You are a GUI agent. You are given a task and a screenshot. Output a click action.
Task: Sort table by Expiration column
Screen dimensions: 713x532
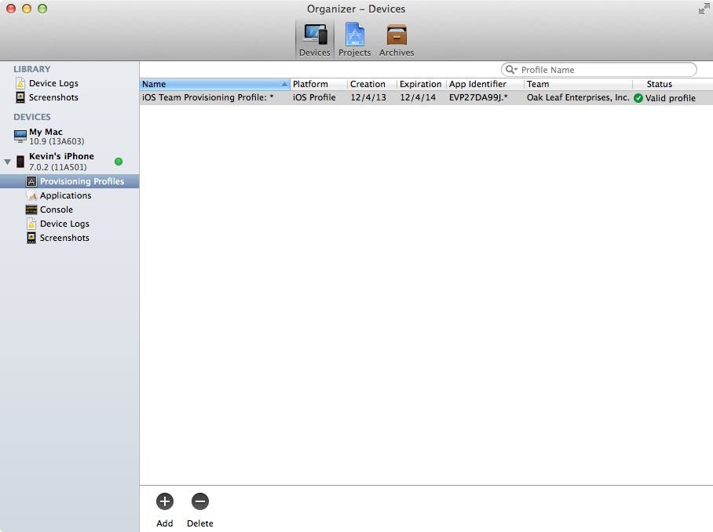click(x=420, y=84)
